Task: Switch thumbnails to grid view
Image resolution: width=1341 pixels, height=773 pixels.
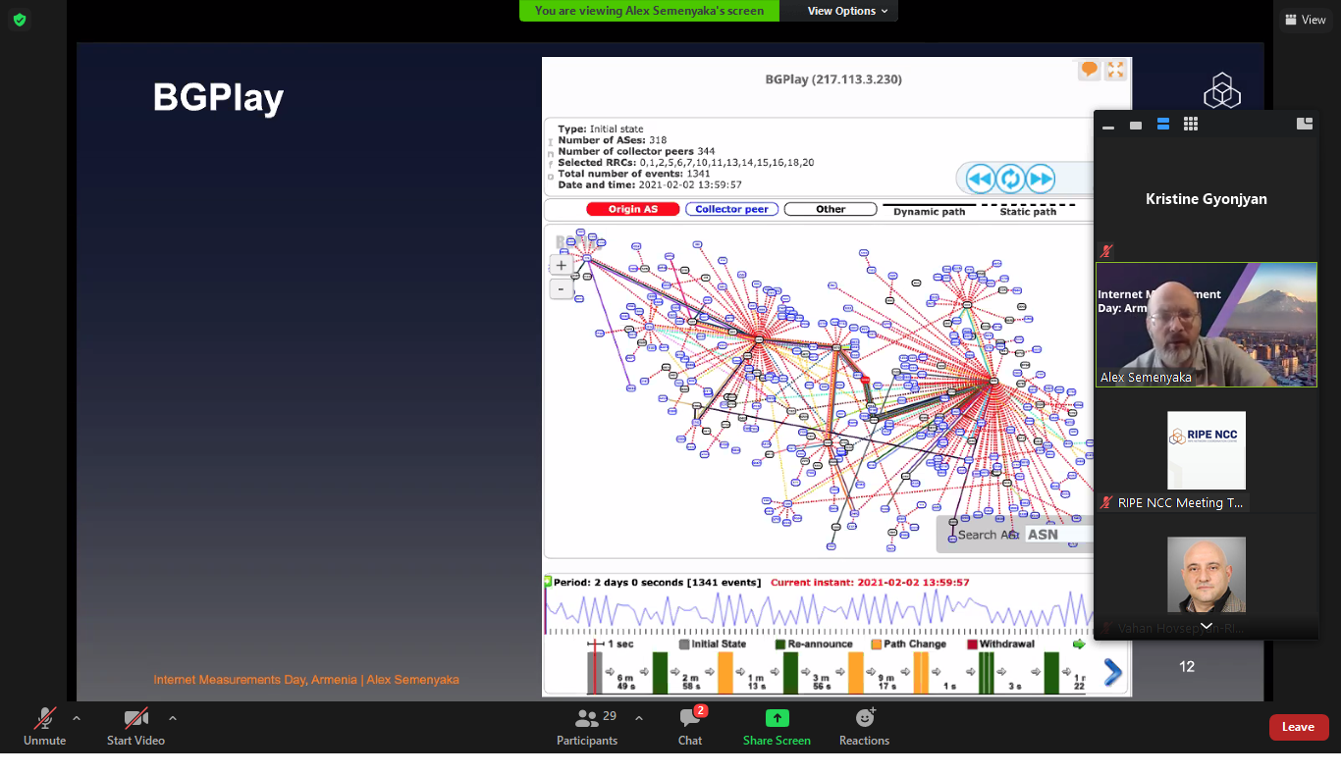Action: pos(1191,124)
